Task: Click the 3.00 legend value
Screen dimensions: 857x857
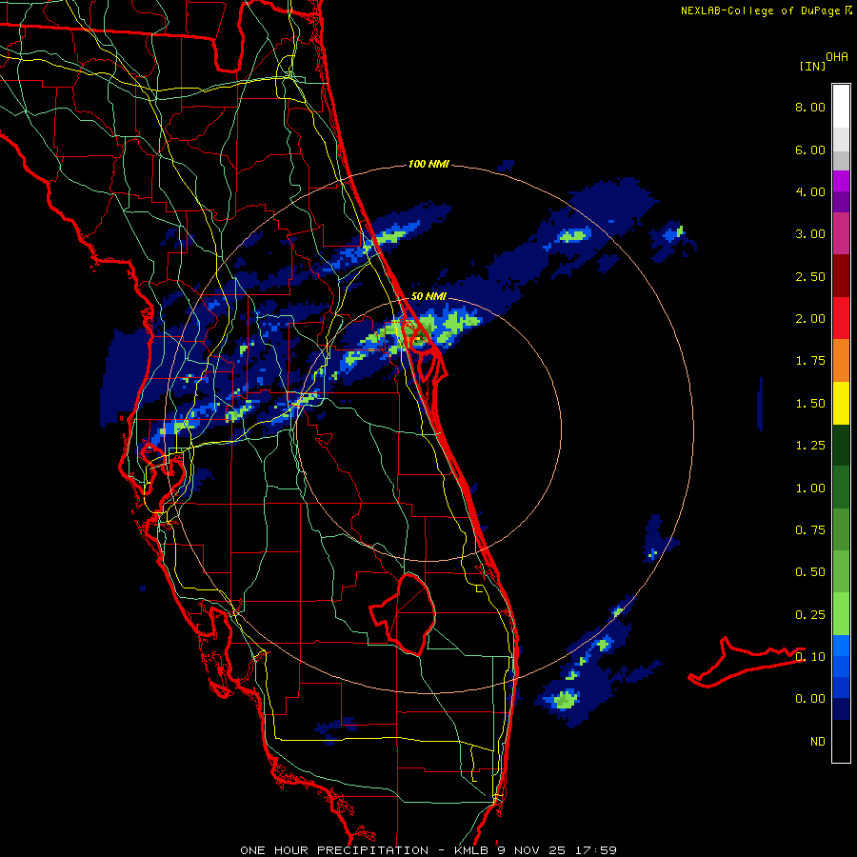Action: click(x=810, y=234)
